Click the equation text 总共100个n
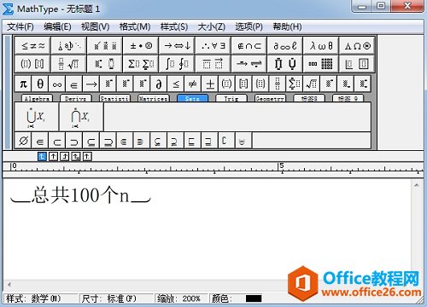 (x=80, y=195)
